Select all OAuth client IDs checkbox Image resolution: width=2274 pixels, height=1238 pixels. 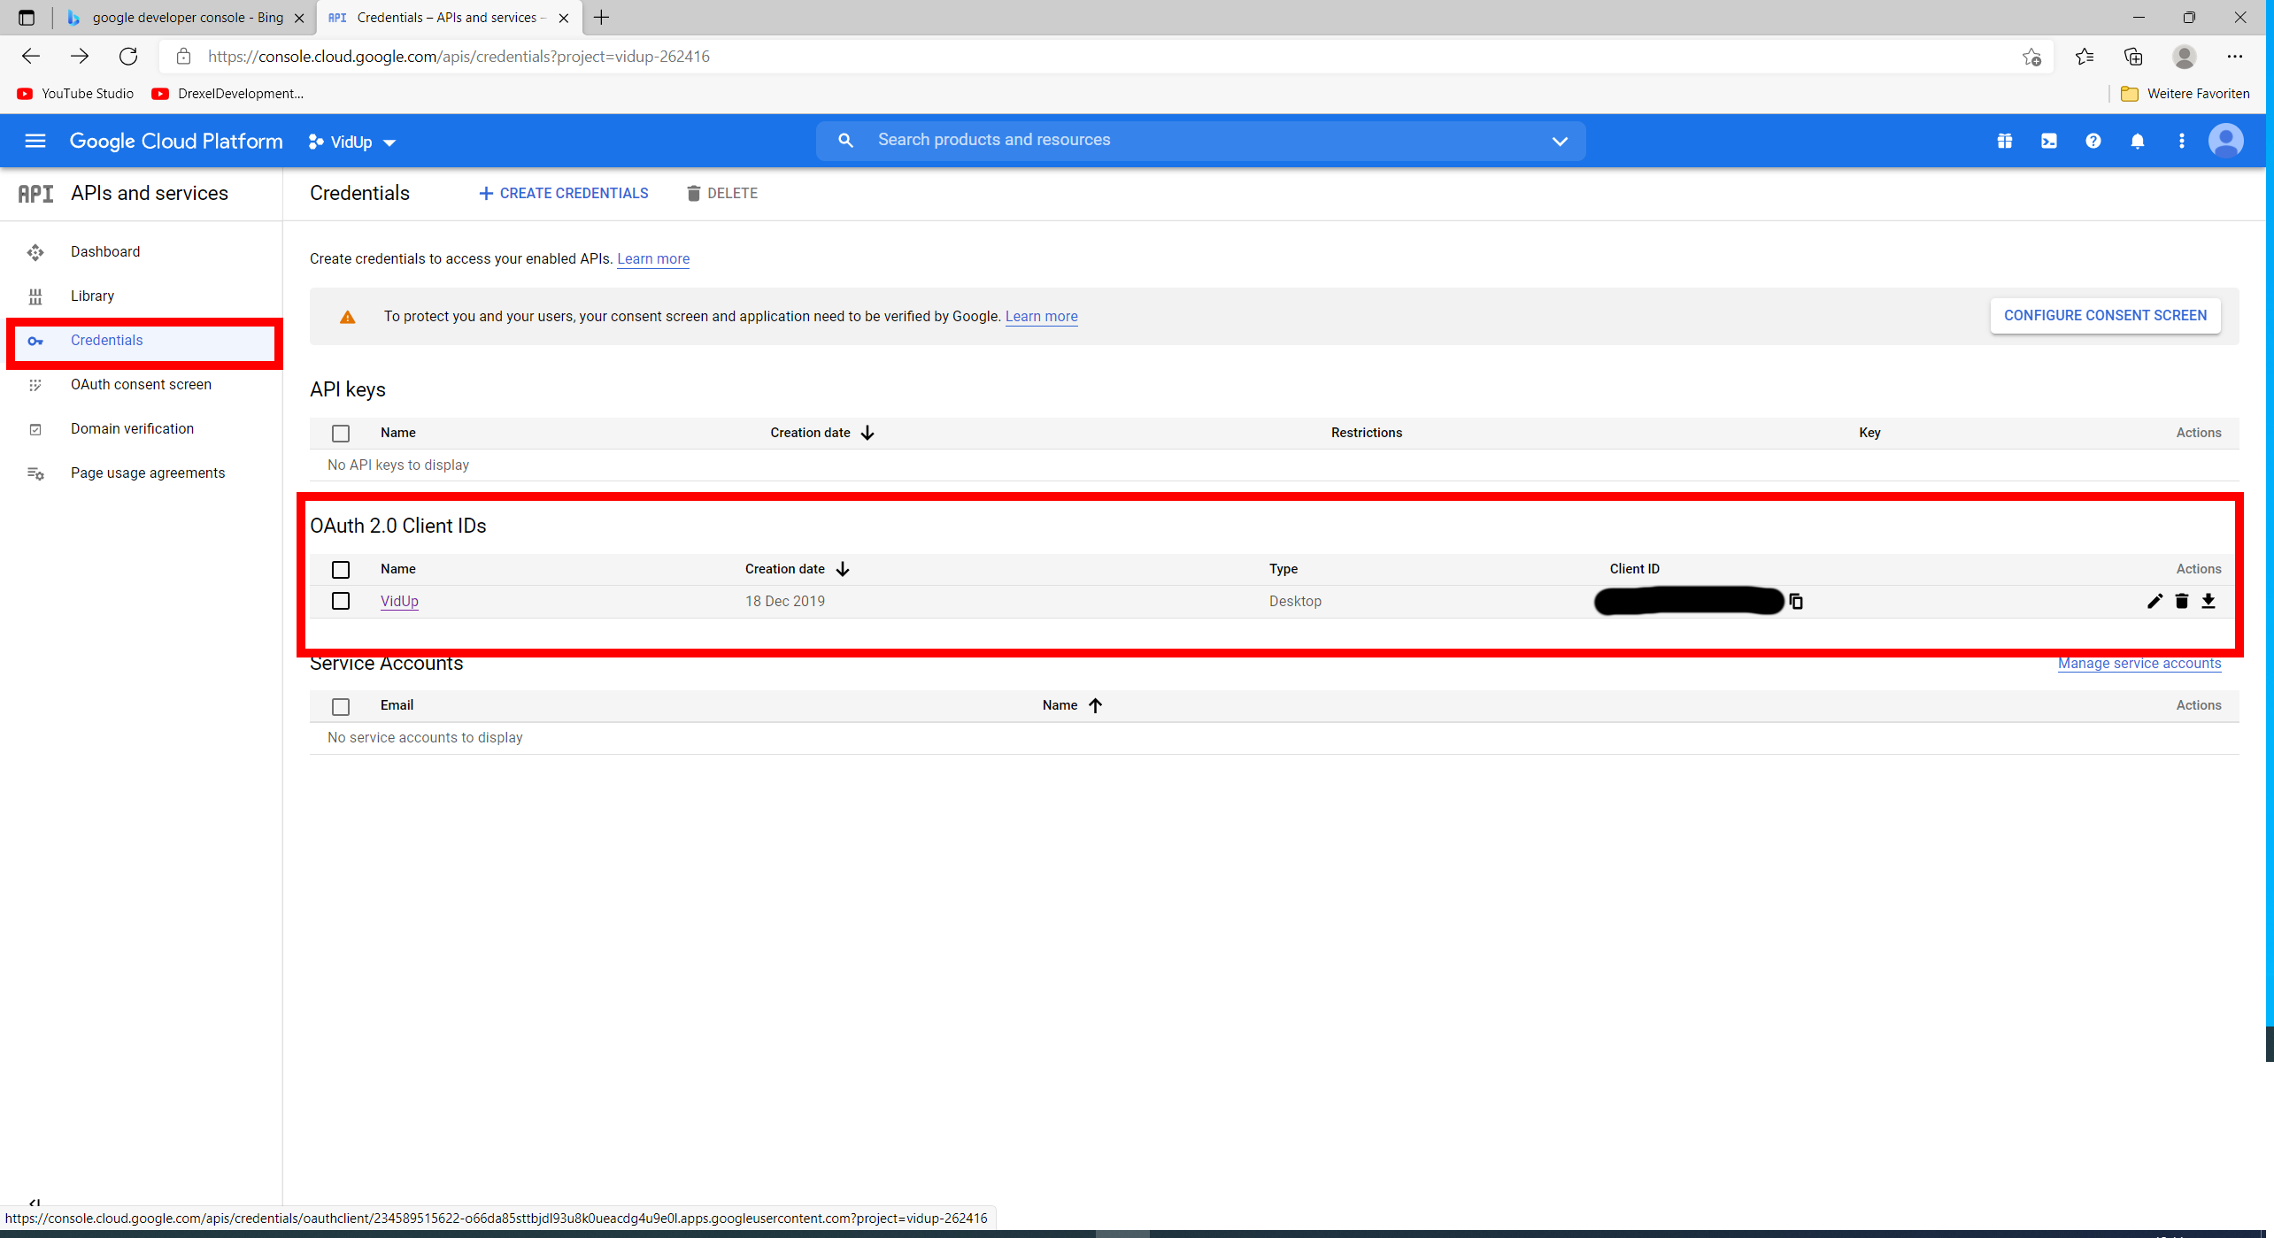pos(341,570)
